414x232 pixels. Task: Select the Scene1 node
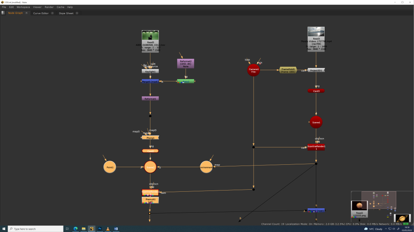point(316,122)
